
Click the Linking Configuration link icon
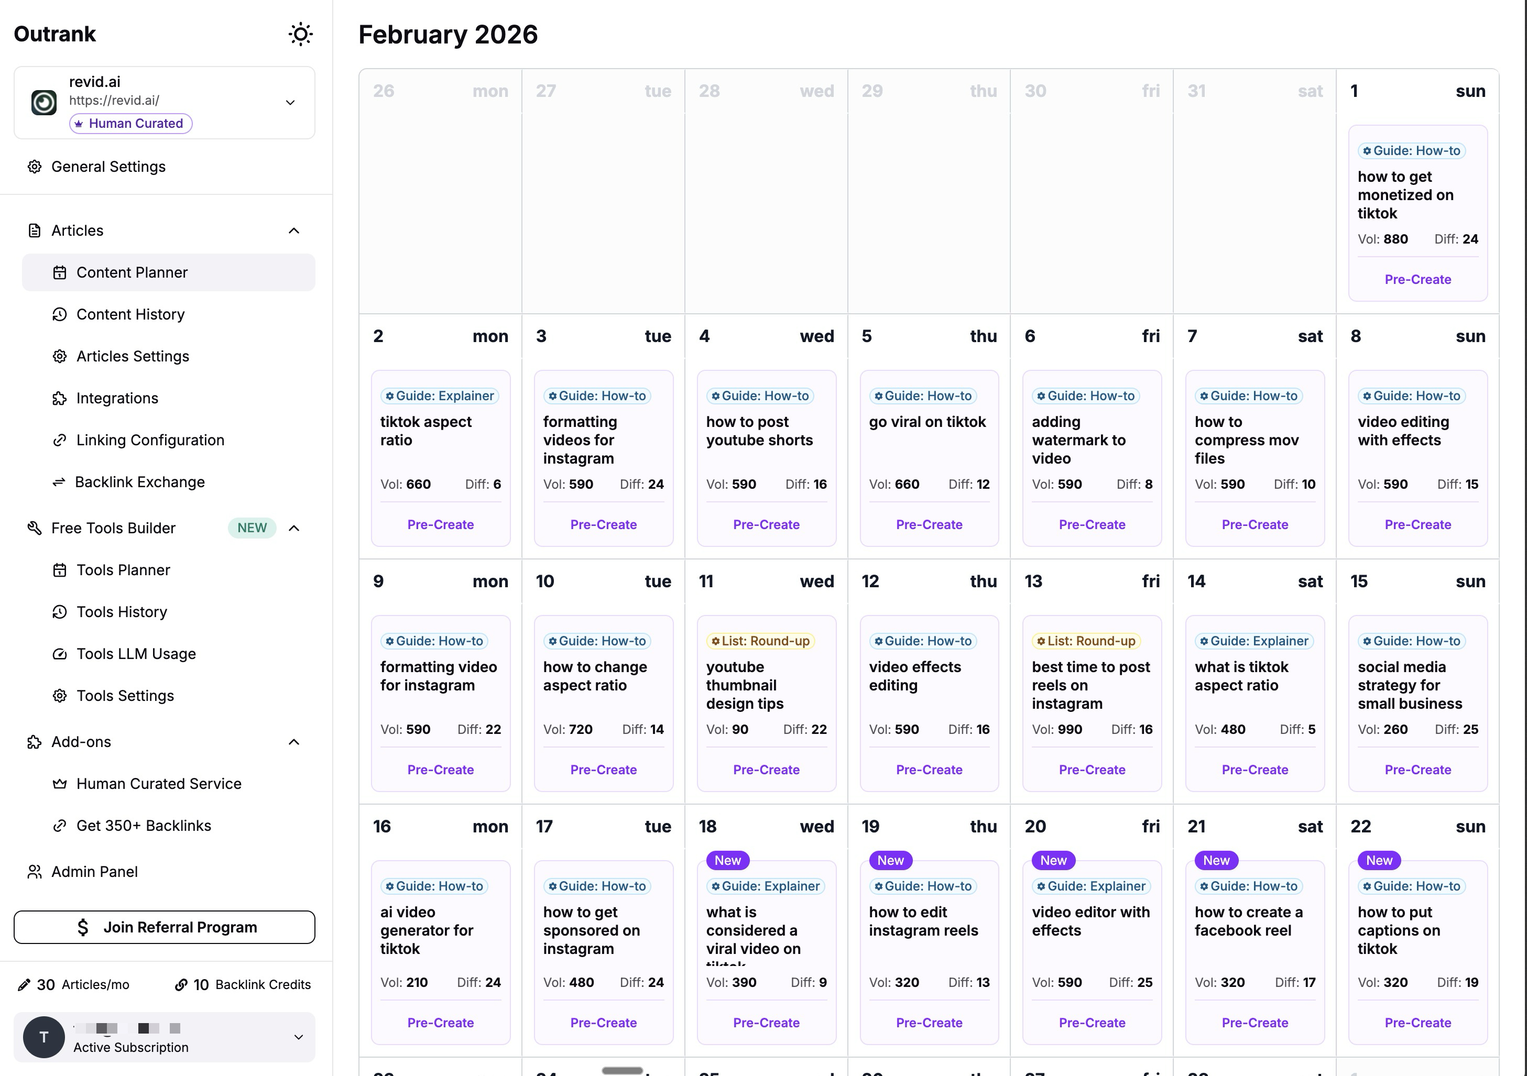[x=60, y=440]
